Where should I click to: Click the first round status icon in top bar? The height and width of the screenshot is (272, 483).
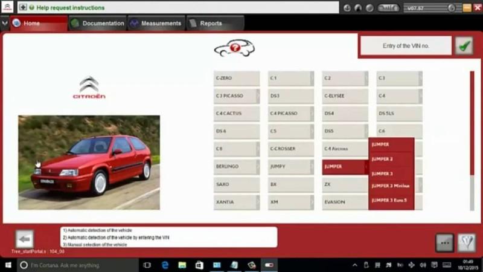pos(347,8)
